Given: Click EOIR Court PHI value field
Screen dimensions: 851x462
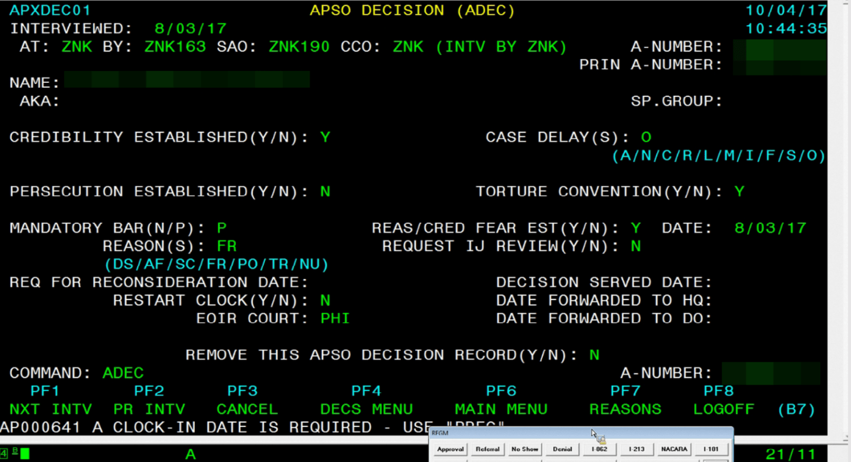Looking at the screenshot, I should [x=335, y=318].
